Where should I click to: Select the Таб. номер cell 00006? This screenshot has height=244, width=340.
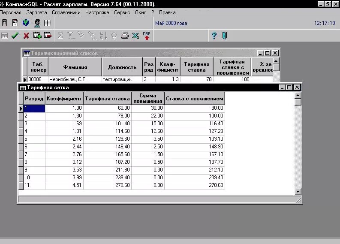click(x=38, y=79)
